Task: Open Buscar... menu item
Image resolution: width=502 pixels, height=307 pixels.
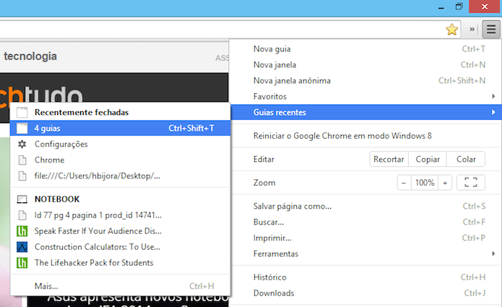Action: (366, 222)
